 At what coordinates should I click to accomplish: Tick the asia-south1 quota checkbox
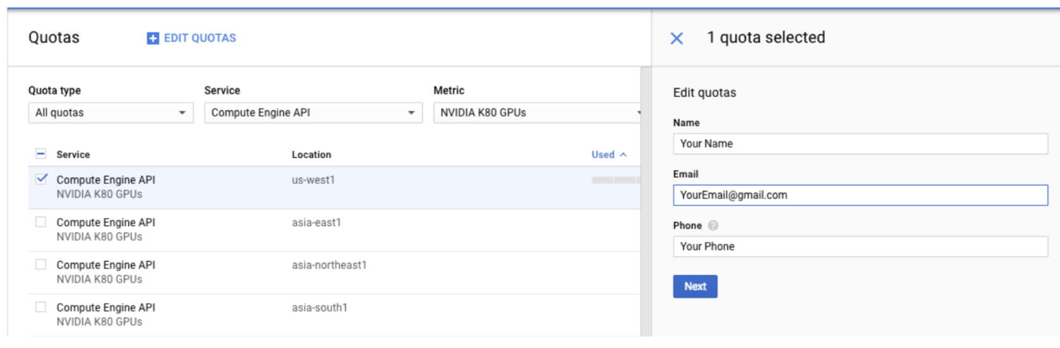click(x=41, y=307)
